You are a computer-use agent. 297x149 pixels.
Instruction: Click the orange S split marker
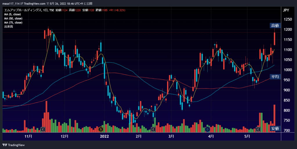click(101, 129)
